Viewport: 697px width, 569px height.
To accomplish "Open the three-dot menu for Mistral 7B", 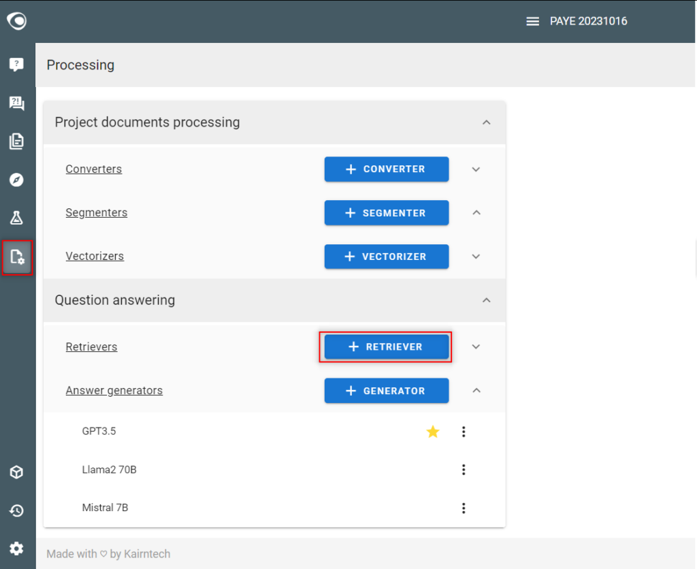I will [464, 508].
